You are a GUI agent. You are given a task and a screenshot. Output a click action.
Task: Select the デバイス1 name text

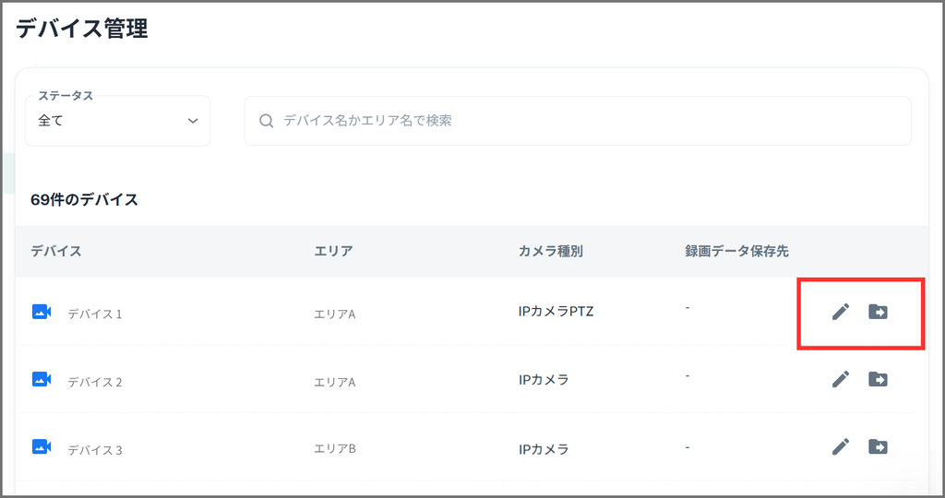pyautogui.click(x=95, y=314)
